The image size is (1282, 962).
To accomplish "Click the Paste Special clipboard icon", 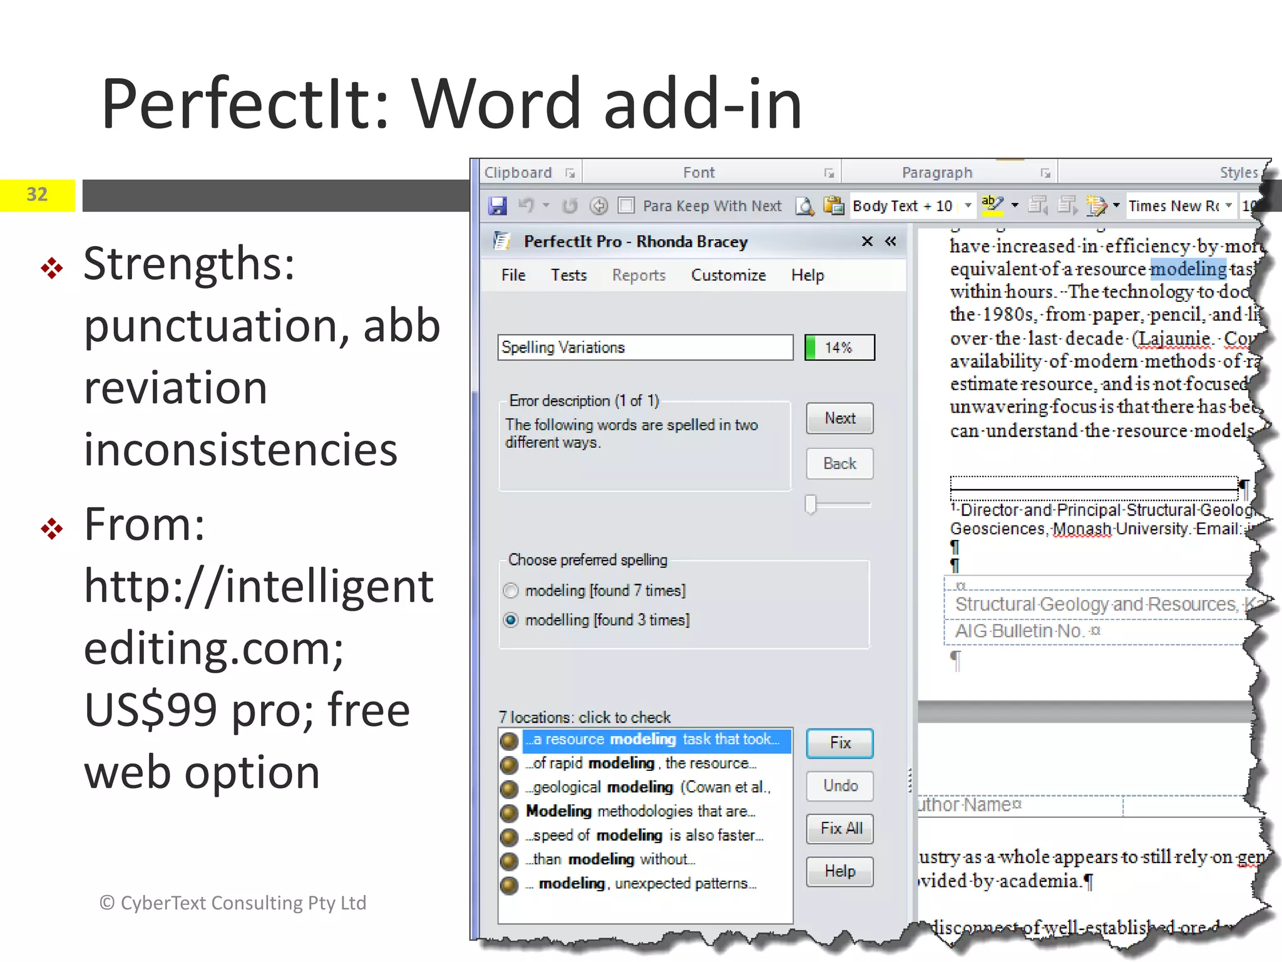I will 833,205.
